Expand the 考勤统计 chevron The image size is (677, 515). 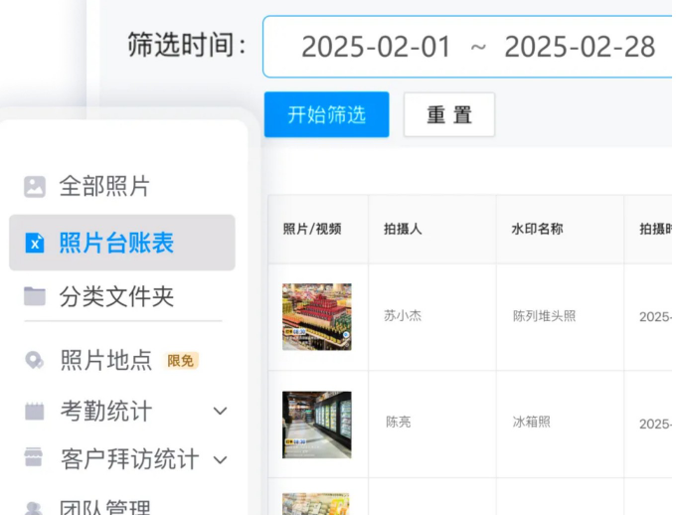tap(220, 411)
